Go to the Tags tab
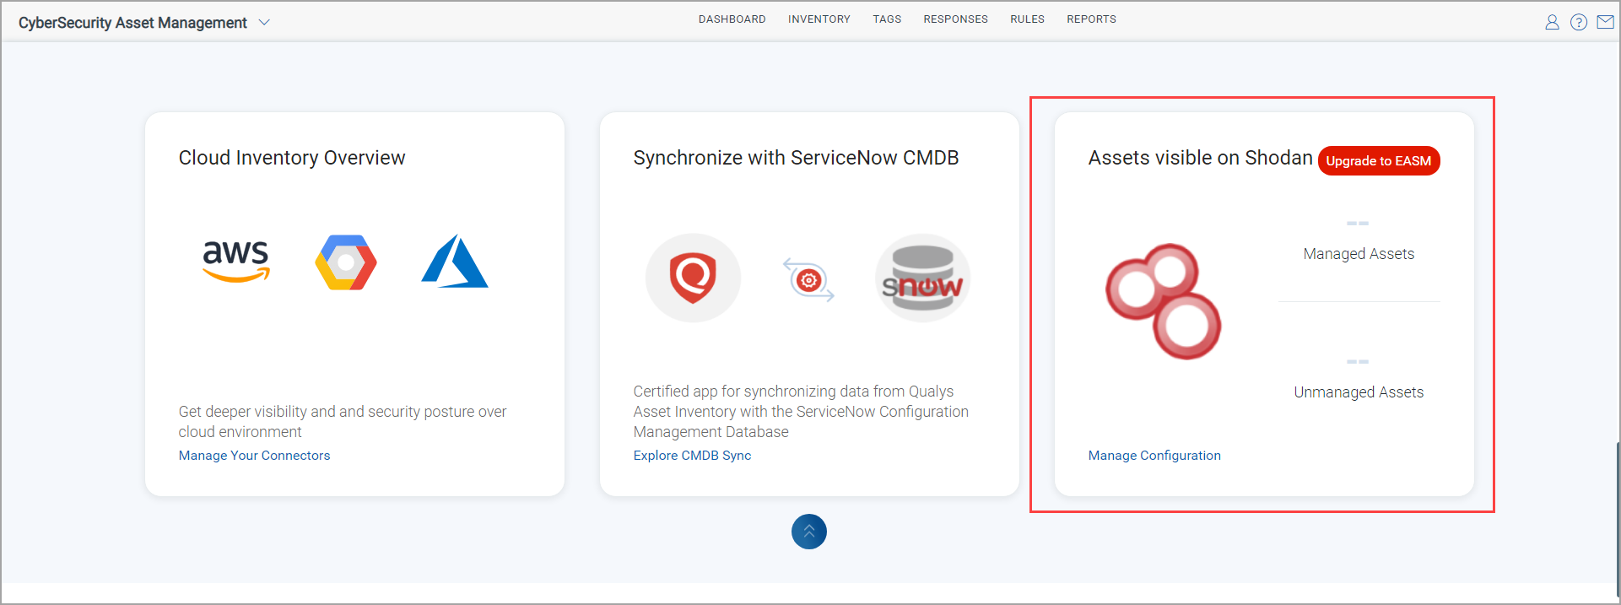1621x605 pixels. pos(887,19)
